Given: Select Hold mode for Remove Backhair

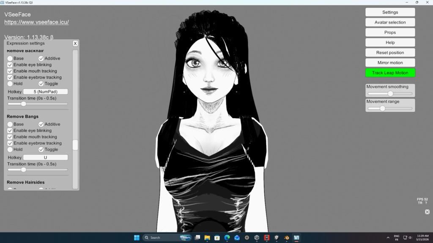Looking at the screenshot, I should [x=10, y=84].
